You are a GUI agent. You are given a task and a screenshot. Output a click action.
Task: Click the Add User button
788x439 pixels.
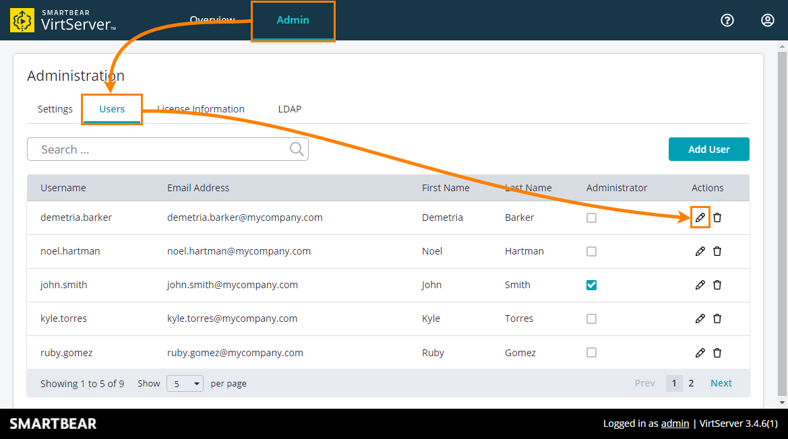coord(708,149)
